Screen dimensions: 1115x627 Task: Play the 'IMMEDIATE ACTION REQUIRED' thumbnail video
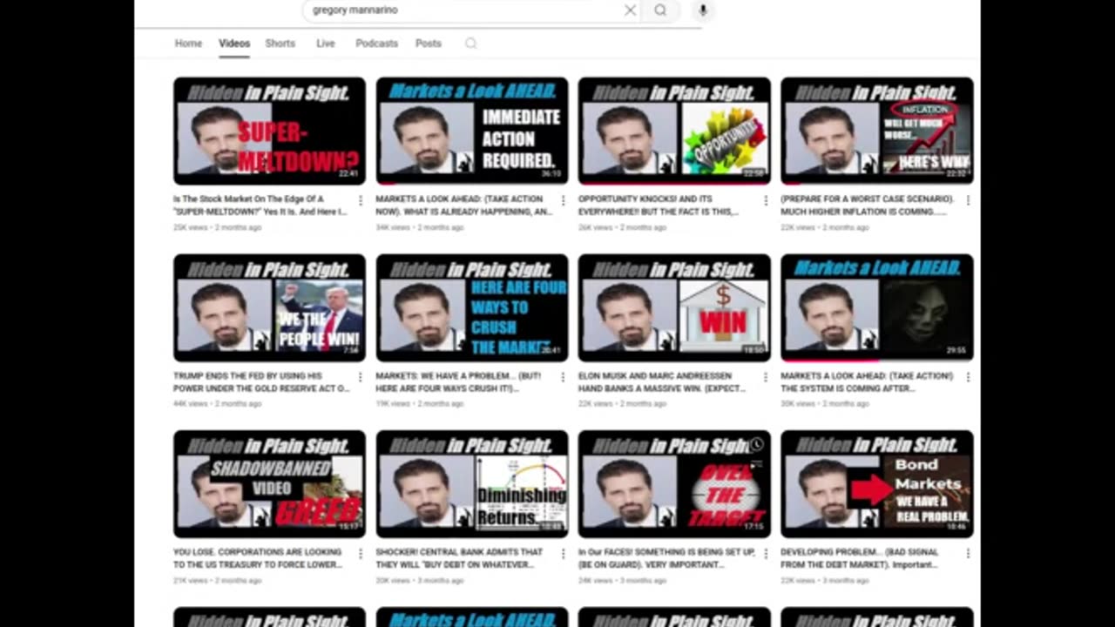coord(472,131)
